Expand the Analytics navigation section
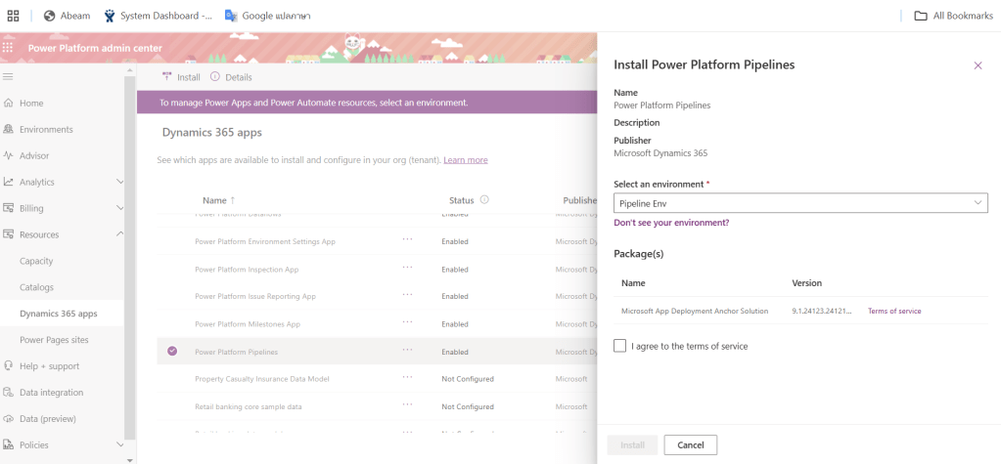Image resolution: width=1001 pixels, height=464 pixels. (120, 182)
